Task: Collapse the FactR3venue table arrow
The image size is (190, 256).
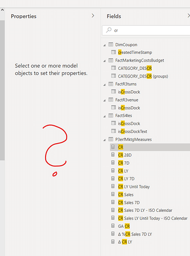Action: click(104, 101)
